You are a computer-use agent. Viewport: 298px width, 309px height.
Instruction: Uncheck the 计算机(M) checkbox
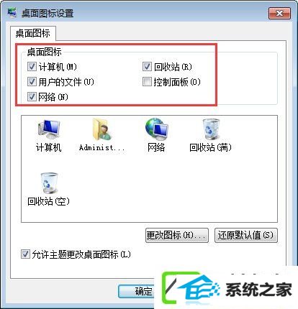point(32,67)
